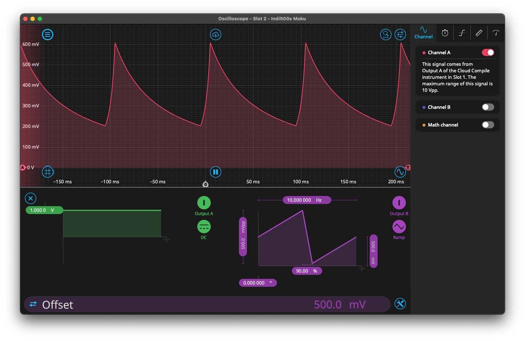Open the main menu hamburger icon
525x341 pixels.
click(47, 35)
